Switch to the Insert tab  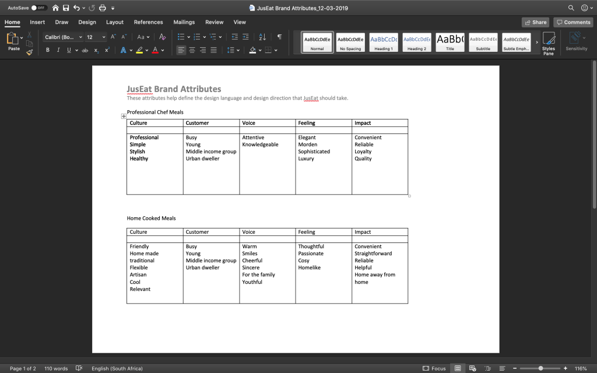click(x=37, y=22)
